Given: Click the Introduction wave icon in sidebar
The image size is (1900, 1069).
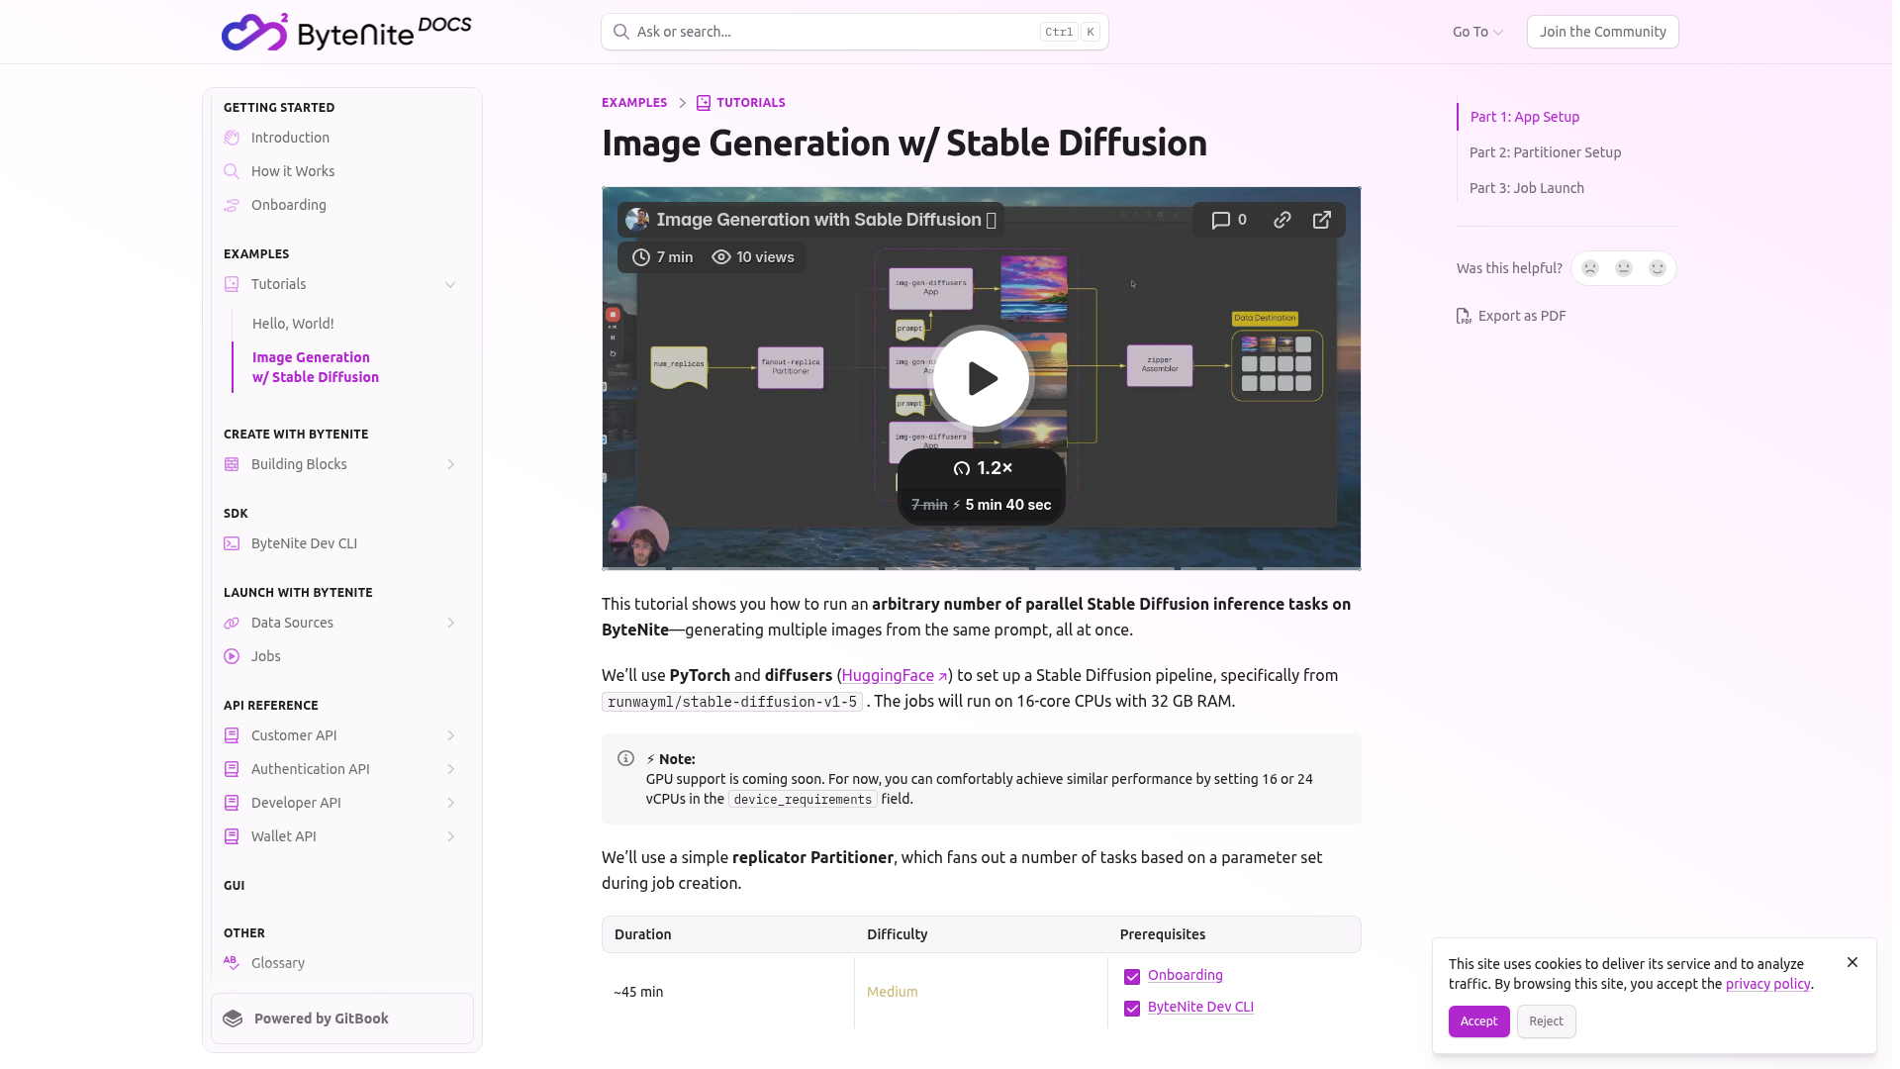Looking at the screenshot, I should [232, 138].
